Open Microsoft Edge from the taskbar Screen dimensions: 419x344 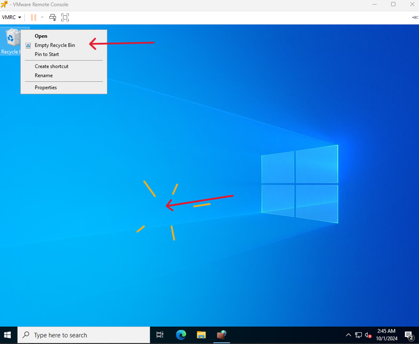(181, 335)
